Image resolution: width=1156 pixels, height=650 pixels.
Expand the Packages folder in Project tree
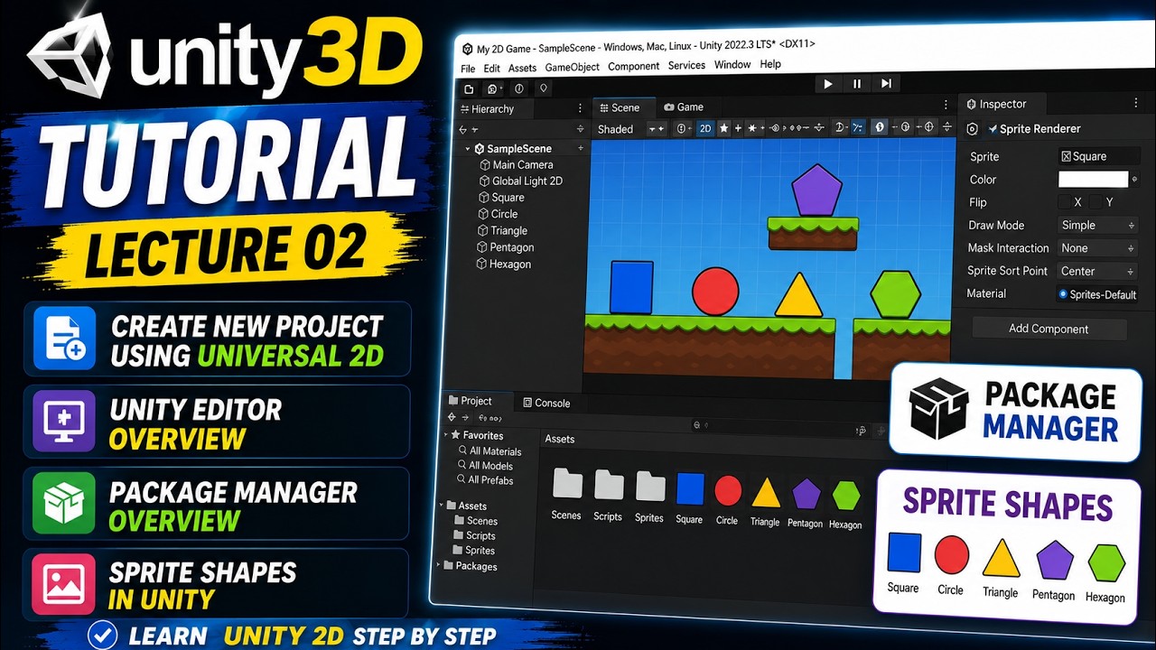coord(440,565)
